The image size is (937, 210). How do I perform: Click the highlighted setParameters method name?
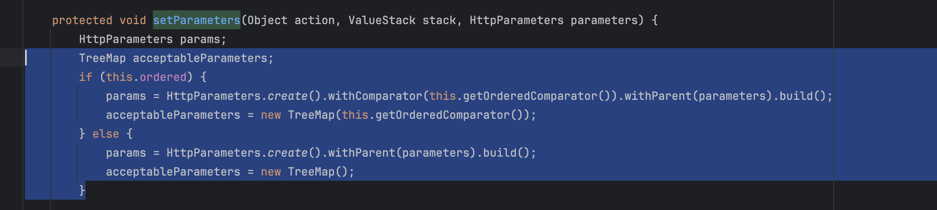196,20
